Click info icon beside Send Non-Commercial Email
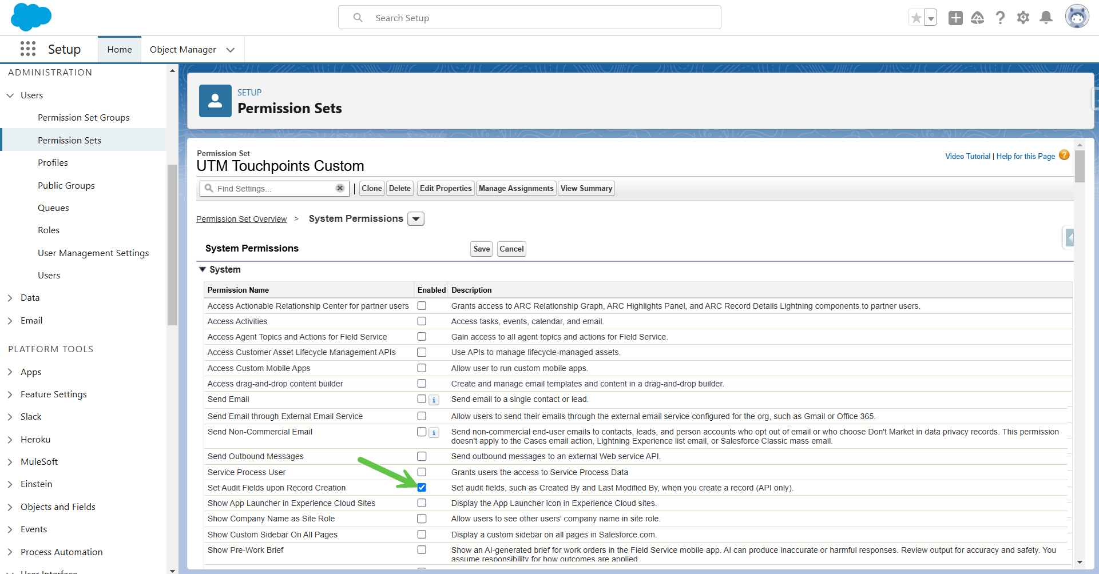 (x=434, y=433)
